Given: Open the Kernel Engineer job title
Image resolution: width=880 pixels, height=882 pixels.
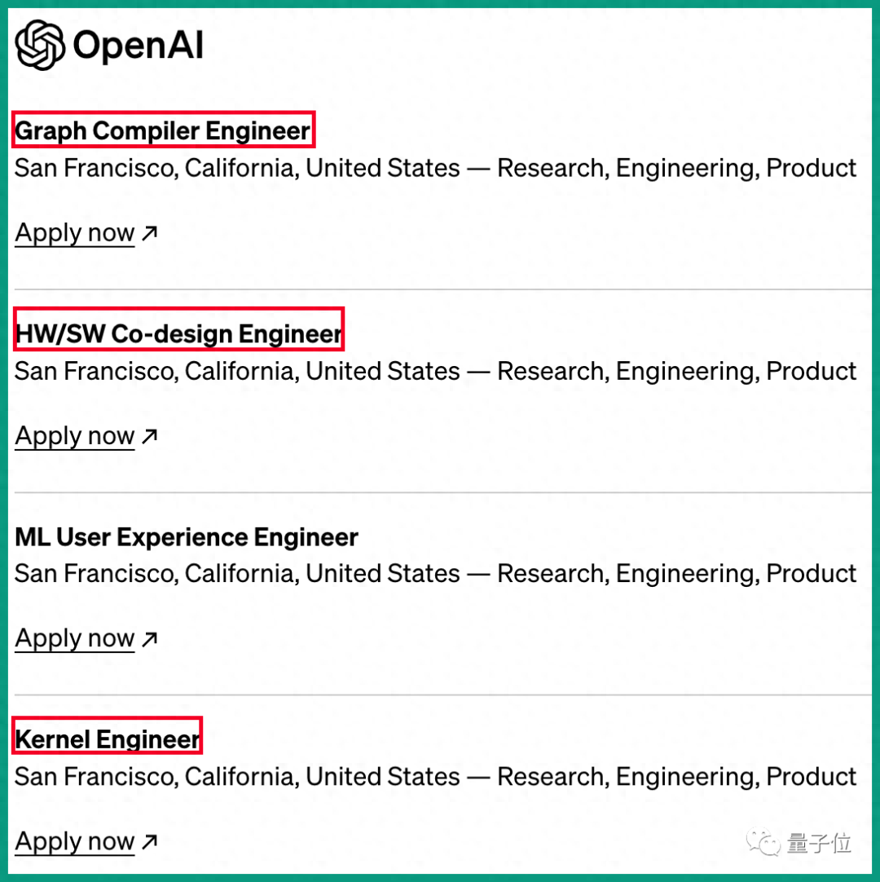Looking at the screenshot, I should coord(108,739).
